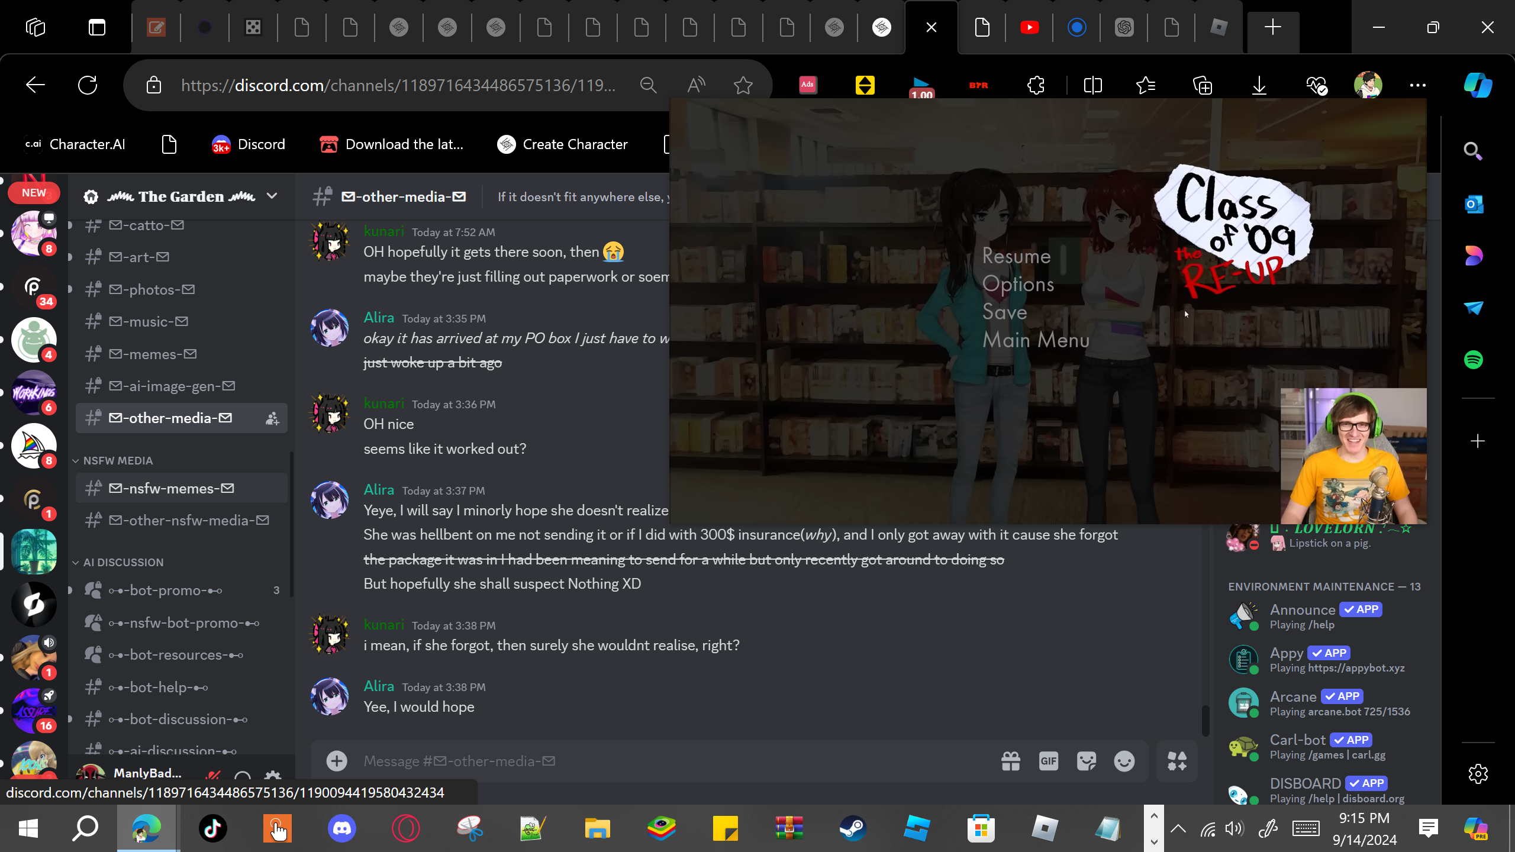Open the sticker picker icon
The height and width of the screenshot is (852, 1515).
(1086, 761)
